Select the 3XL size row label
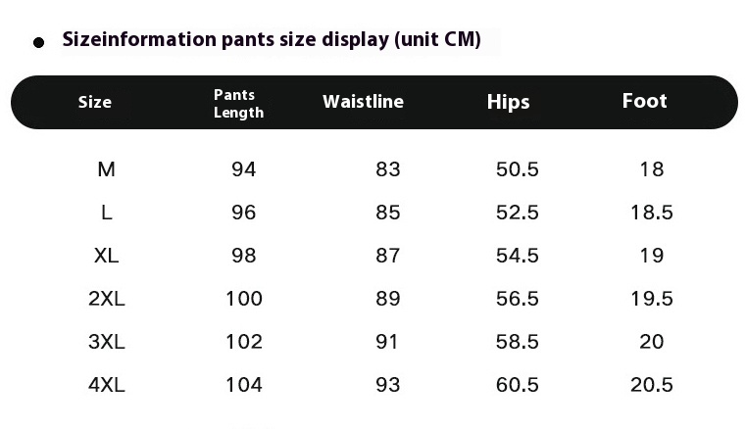746x429 pixels. (107, 342)
